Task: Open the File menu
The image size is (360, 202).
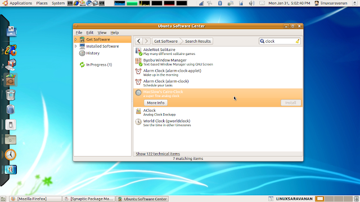Action: tap(79, 33)
